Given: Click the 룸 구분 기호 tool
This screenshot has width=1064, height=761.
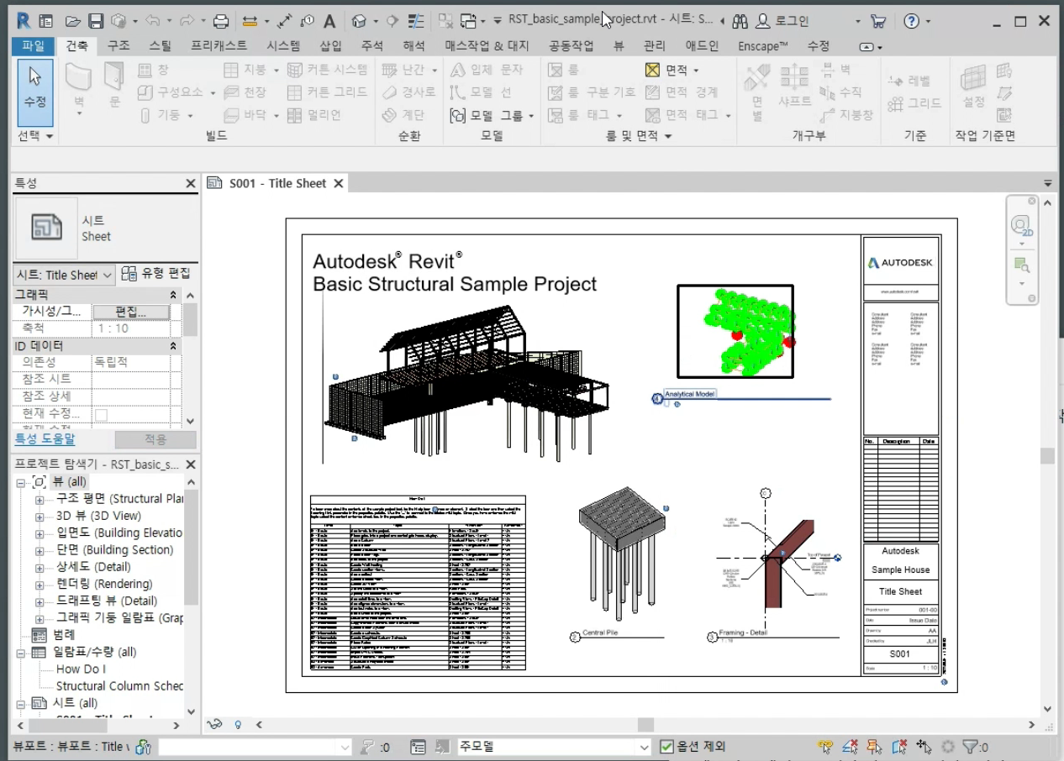Looking at the screenshot, I should 592,92.
